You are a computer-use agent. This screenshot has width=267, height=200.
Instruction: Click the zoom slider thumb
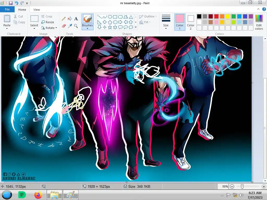(242, 186)
